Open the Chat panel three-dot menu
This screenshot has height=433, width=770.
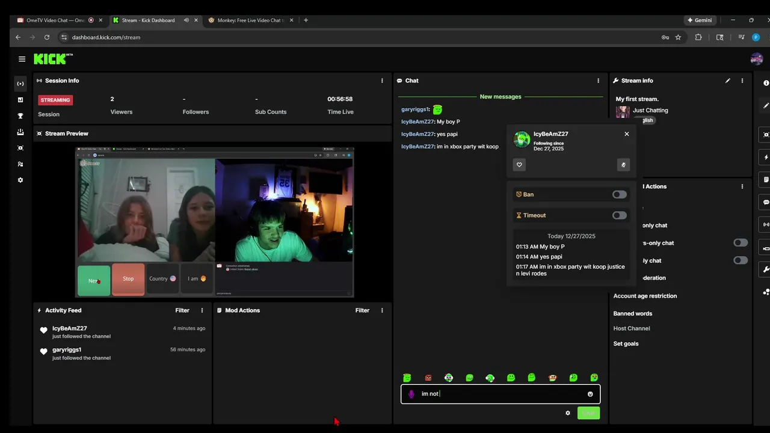(598, 81)
